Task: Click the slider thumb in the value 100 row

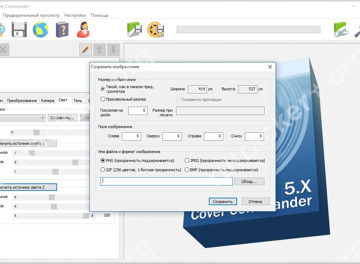Action: tap(86, 215)
